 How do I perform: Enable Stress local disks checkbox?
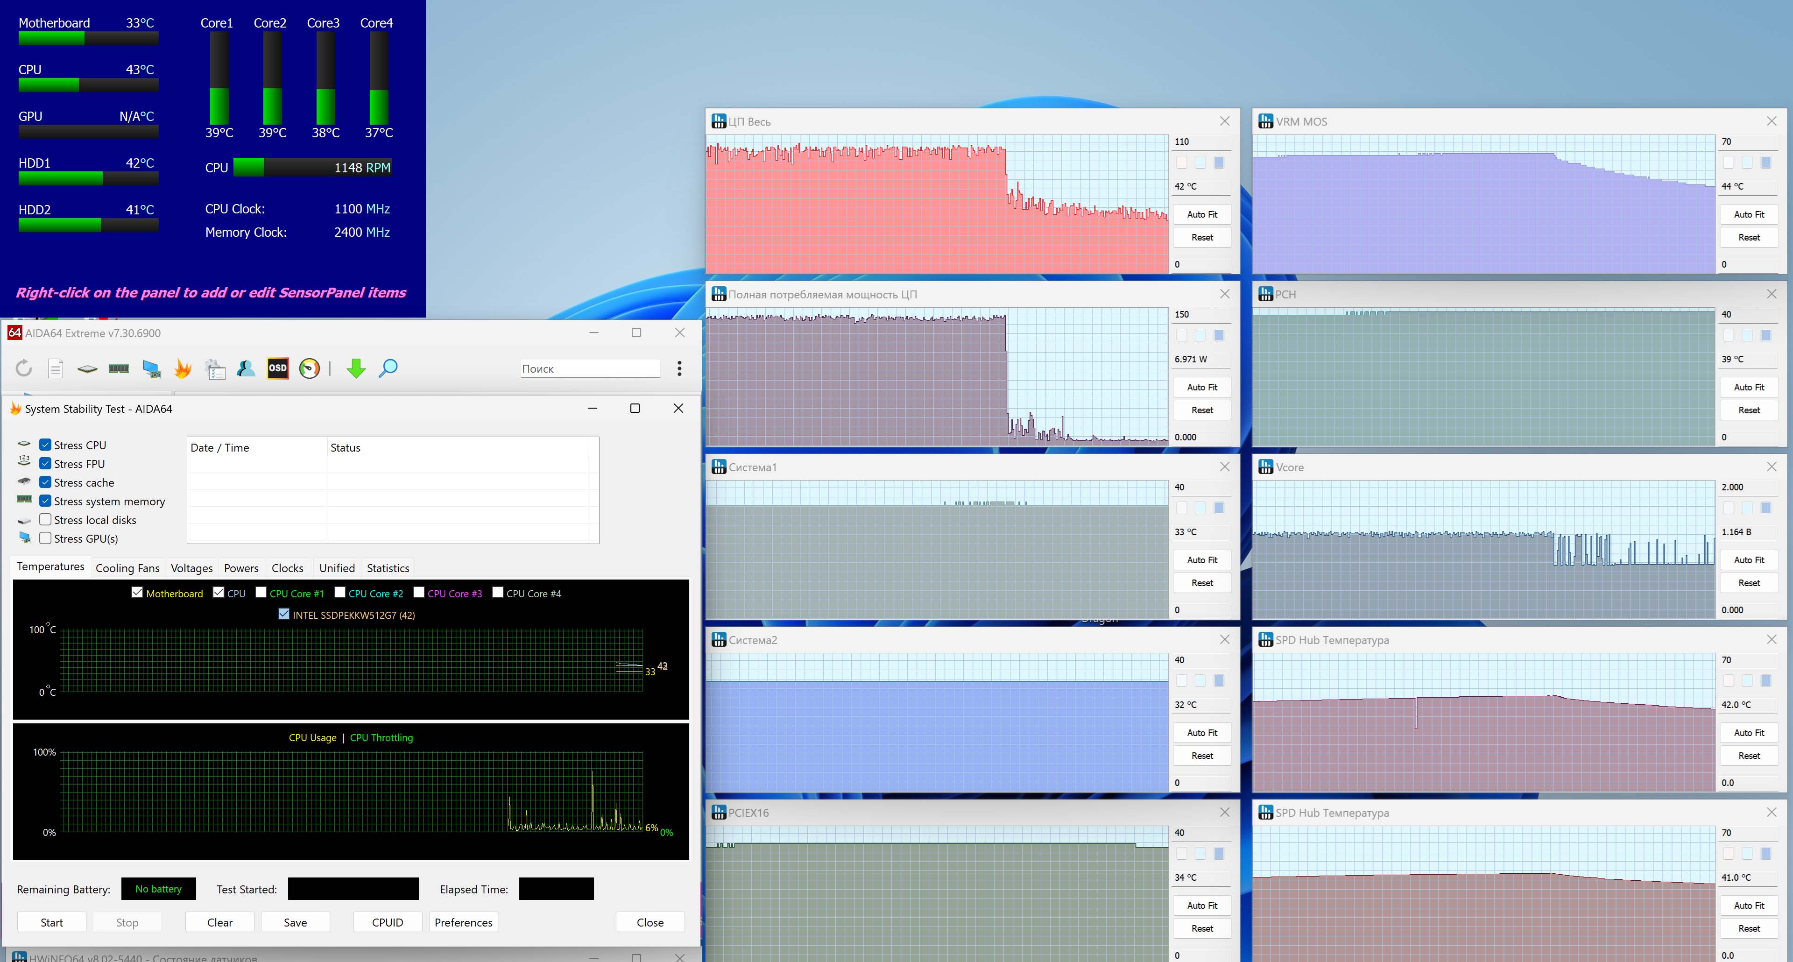click(x=45, y=520)
